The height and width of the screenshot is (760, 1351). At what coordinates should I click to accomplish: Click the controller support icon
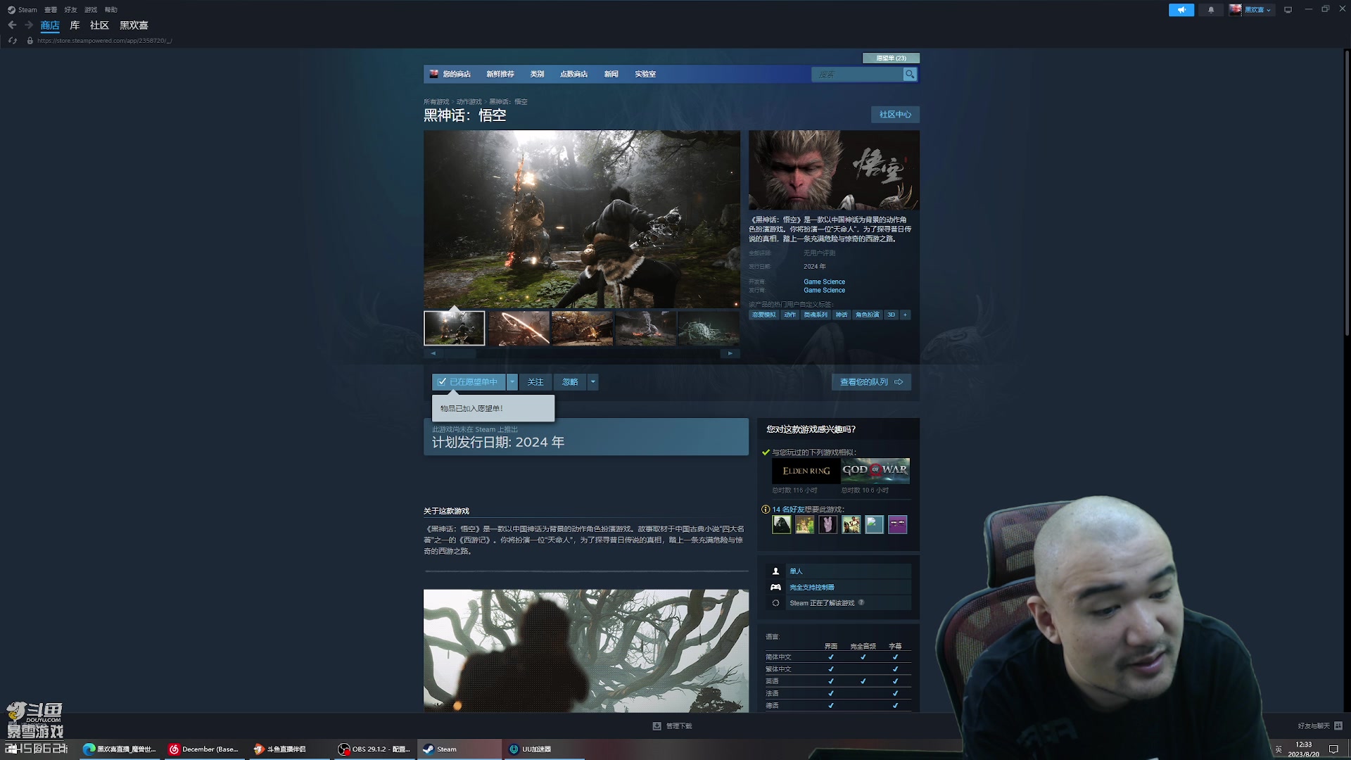[775, 587]
